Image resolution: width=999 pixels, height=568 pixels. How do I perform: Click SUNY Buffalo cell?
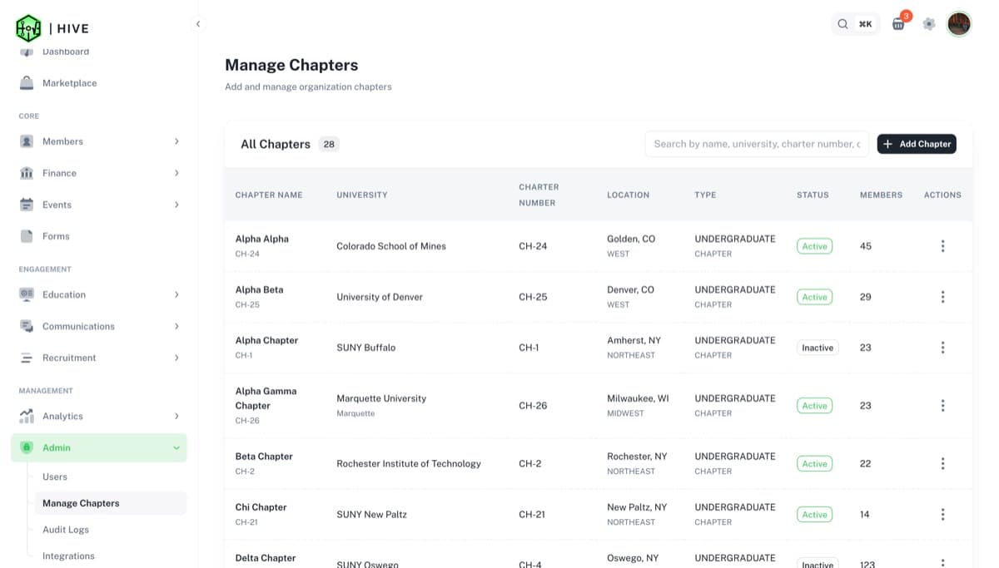365,348
